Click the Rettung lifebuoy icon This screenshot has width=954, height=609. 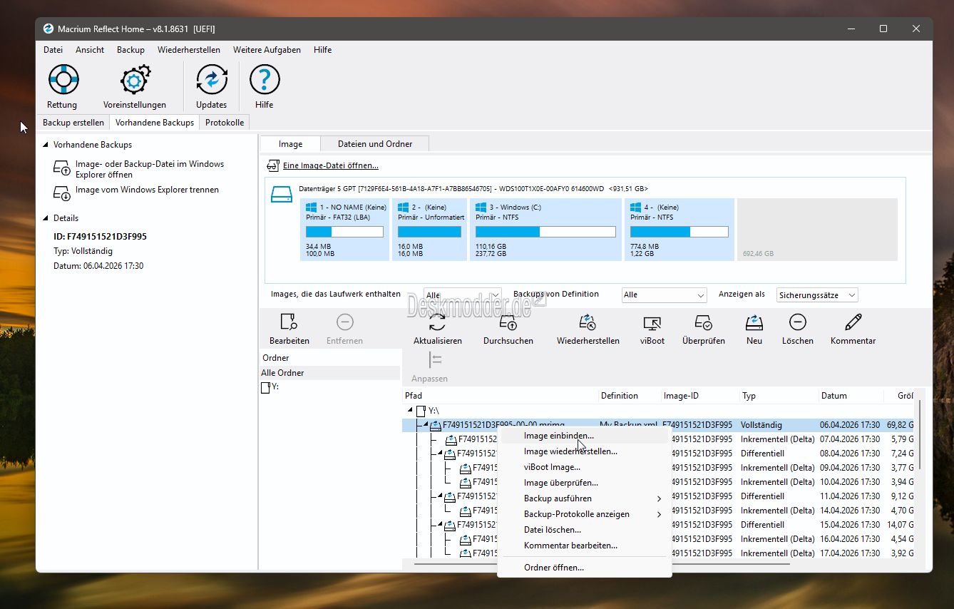[63, 80]
